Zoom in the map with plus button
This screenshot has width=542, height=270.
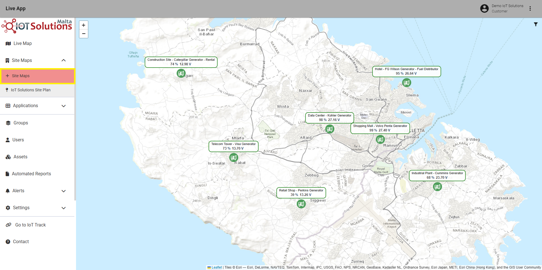click(x=84, y=25)
